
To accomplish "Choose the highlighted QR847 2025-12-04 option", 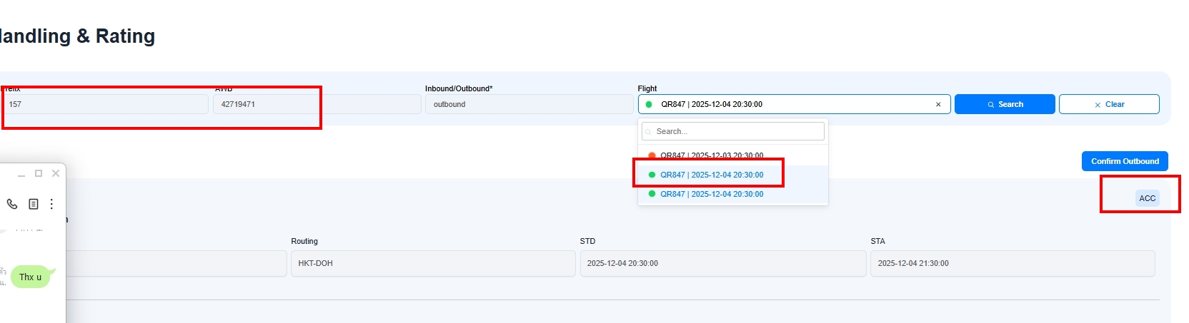I will click(x=711, y=175).
